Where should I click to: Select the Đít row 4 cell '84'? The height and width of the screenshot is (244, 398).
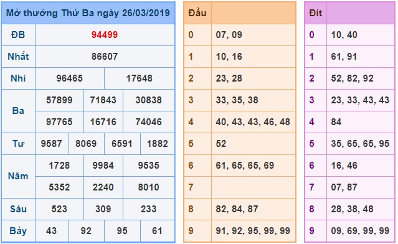(361, 122)
